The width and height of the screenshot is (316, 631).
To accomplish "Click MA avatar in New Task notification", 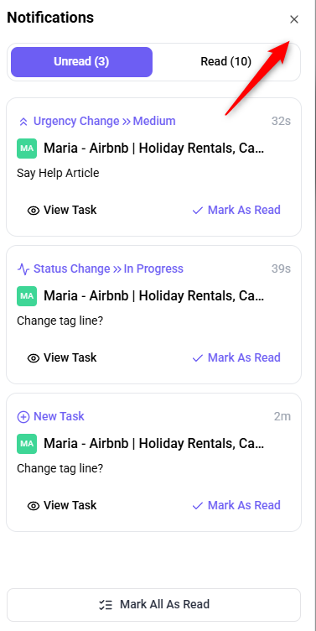I will pos(27,444).
